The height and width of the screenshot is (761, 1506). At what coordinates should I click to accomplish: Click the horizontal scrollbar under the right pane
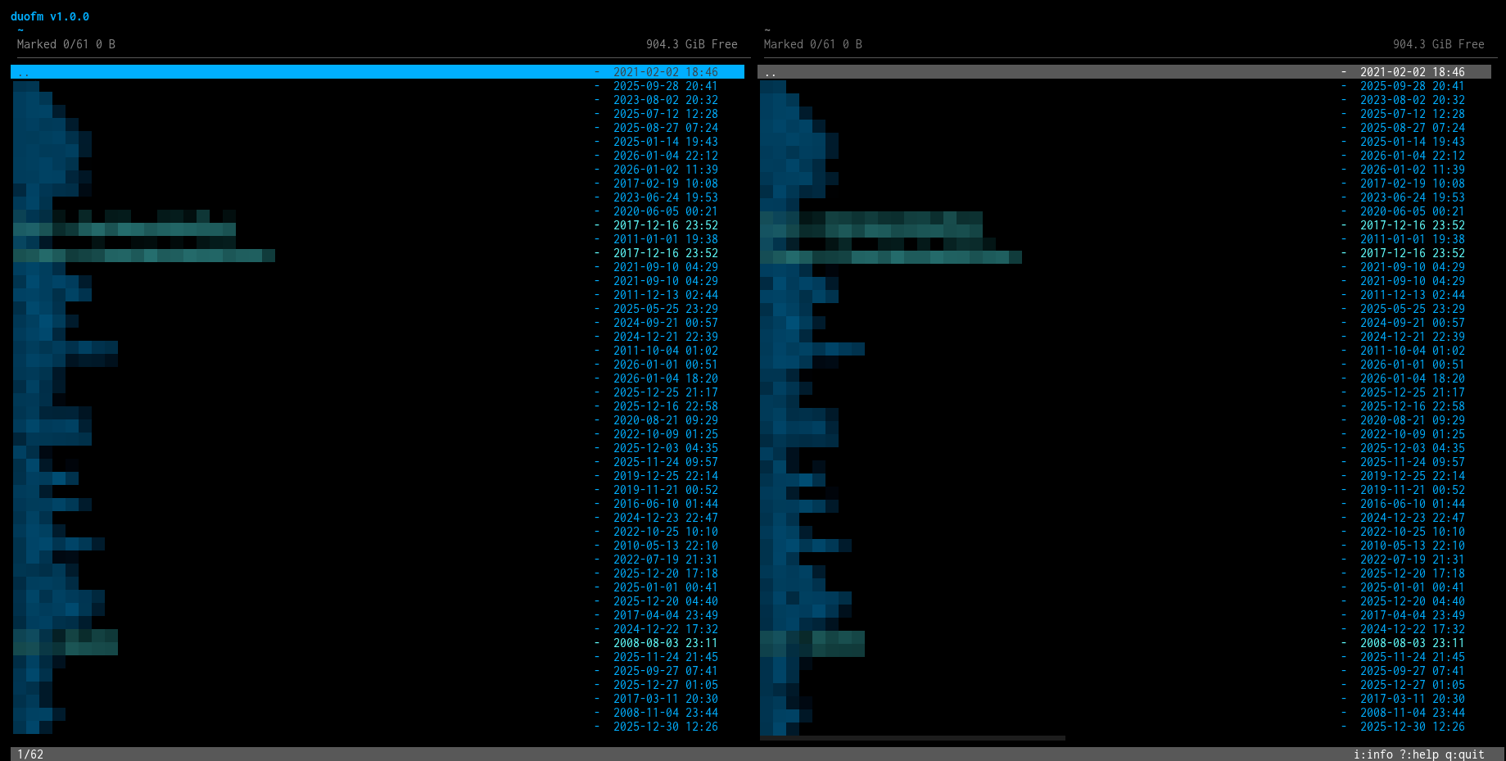(912, 738)
